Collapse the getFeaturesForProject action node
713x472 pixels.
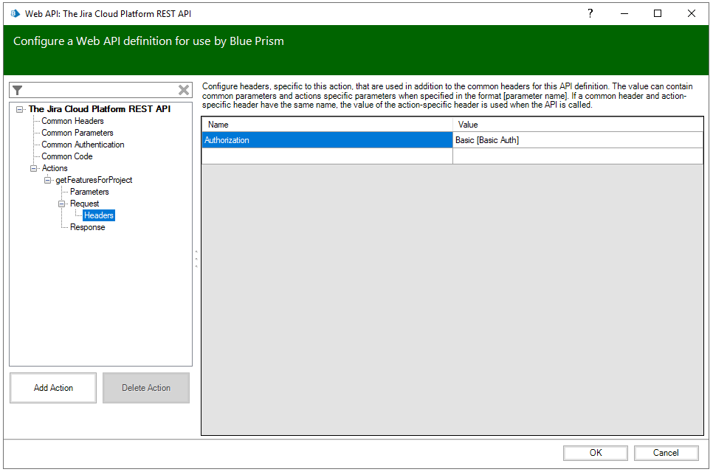point(48,180)
